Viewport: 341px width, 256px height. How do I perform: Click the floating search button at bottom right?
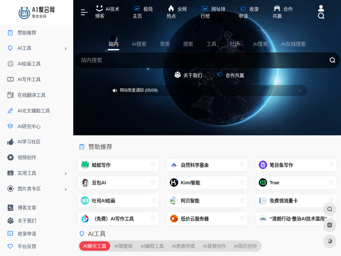point(329,209)
